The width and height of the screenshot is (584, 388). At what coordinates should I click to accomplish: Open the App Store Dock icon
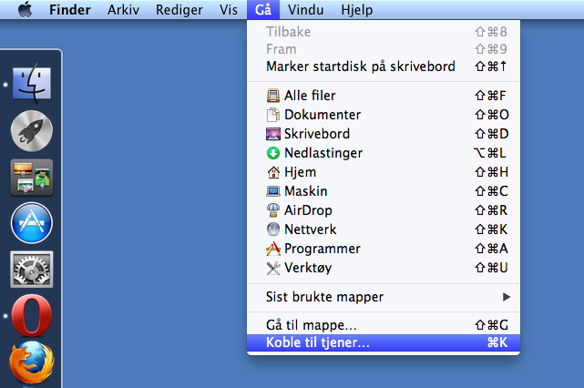[32, 223]
